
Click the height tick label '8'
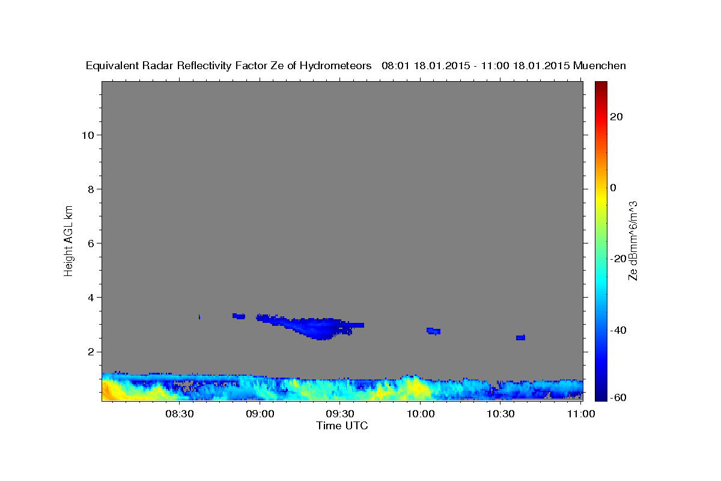(90, 189)
